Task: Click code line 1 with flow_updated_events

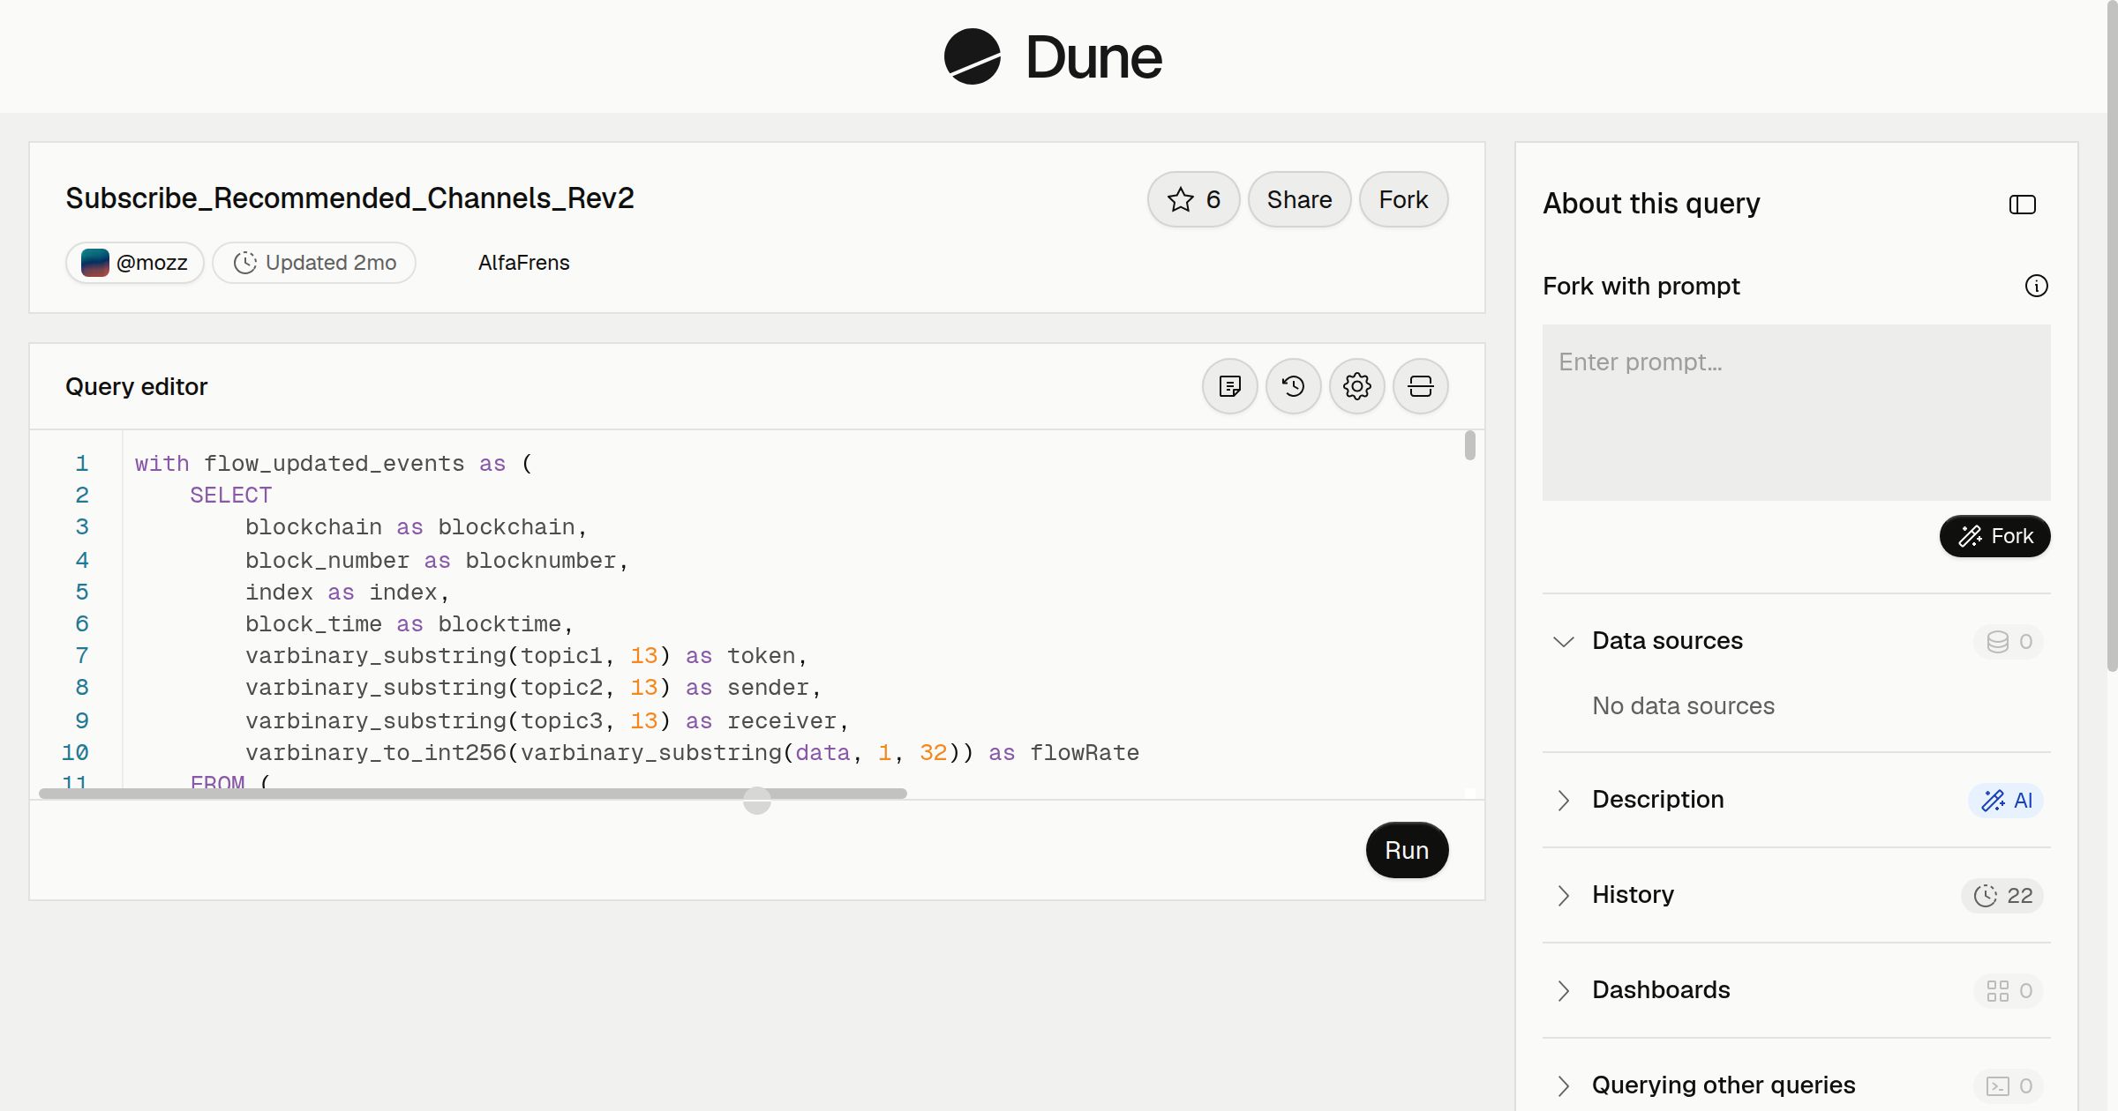Action: 334,464
